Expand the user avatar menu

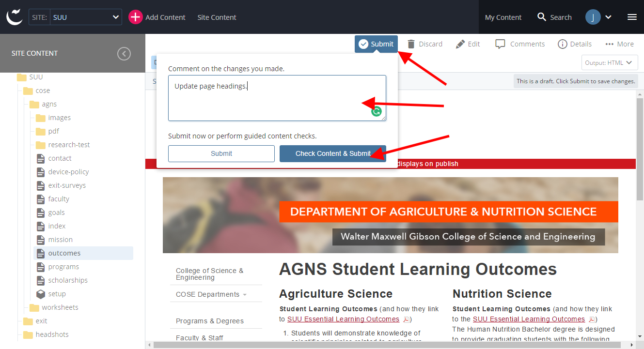pyautogui.click(x=598, y=17)
